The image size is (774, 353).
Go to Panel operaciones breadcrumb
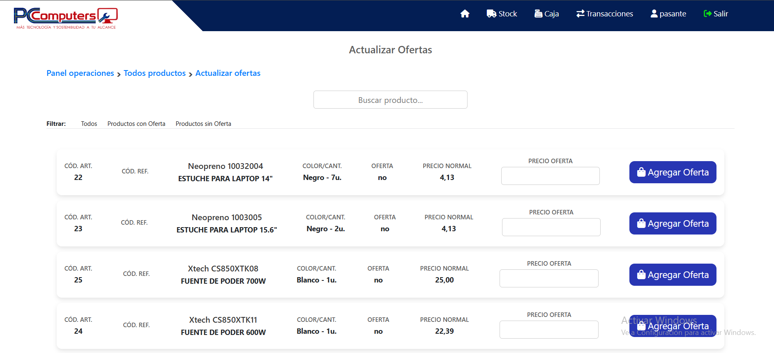[x=80, y=73]
